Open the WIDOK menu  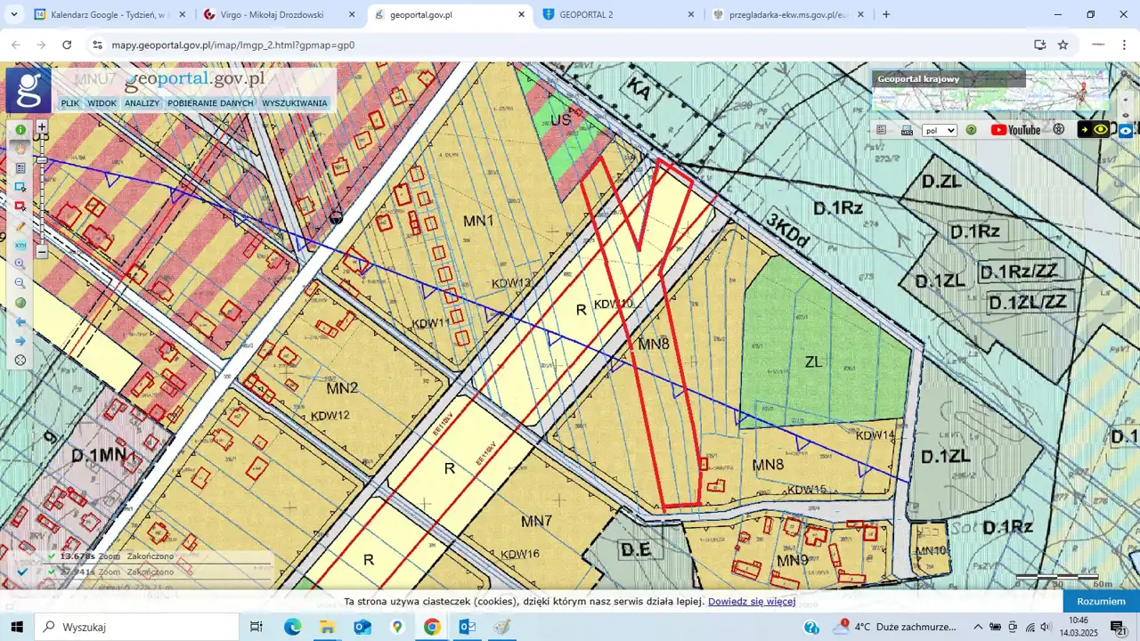pyautogui.click(x=102, y=103)
